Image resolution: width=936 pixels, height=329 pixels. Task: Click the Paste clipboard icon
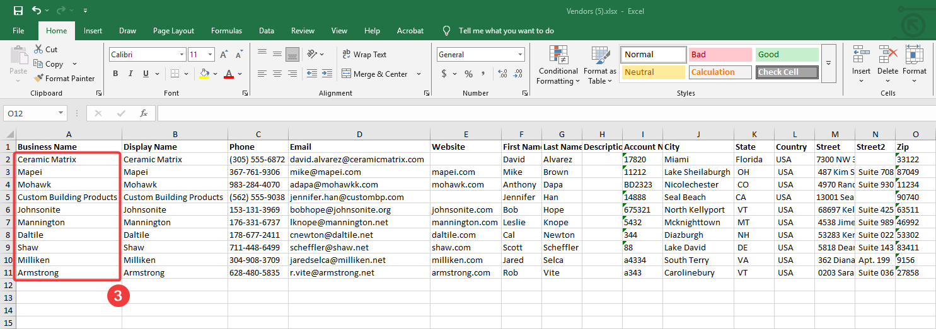[x=18, y=55]
